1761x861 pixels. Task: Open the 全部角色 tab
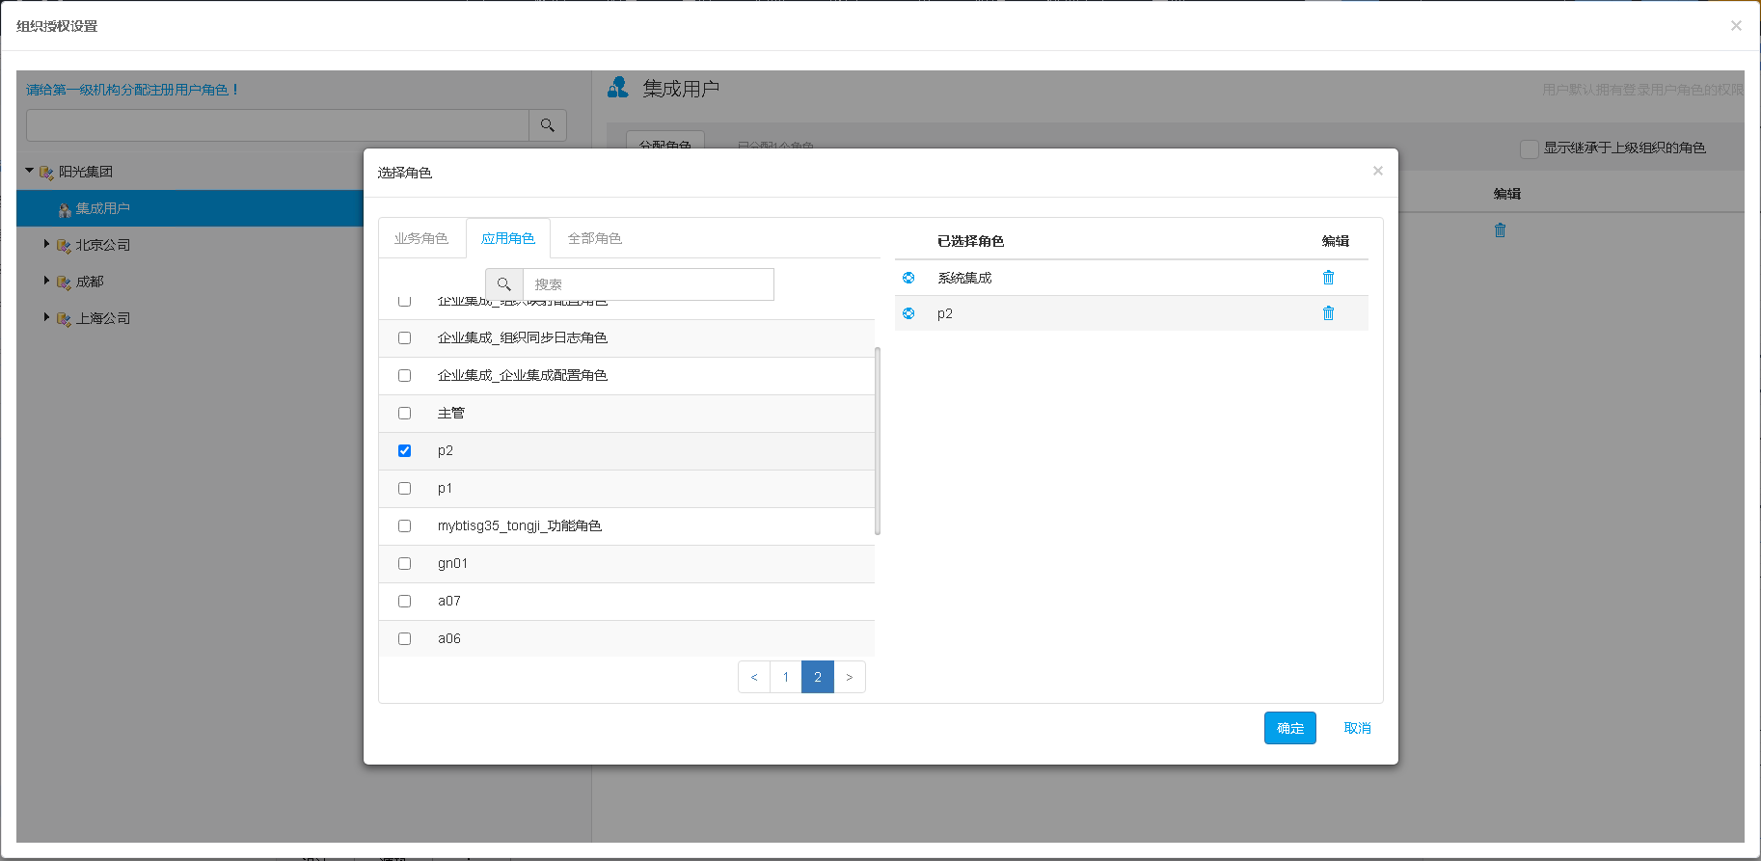coord(594,238)
